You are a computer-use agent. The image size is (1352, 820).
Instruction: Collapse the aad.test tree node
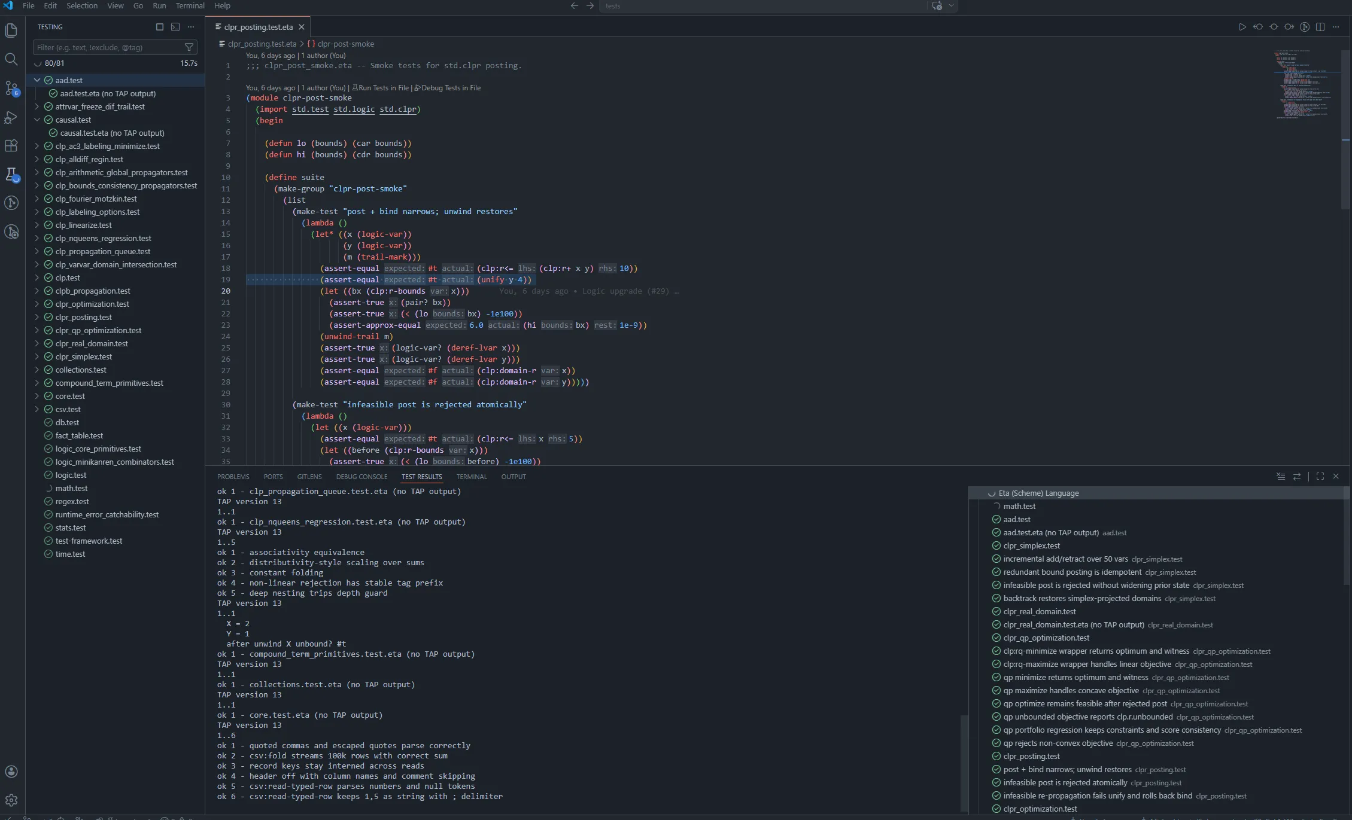[37, 80]
